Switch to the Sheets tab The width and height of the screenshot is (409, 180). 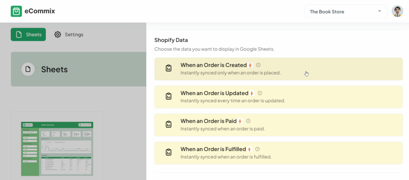click(28, 34)
